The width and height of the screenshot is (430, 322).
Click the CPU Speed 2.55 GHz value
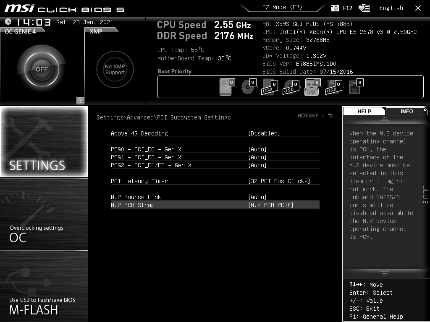[233, 25]
